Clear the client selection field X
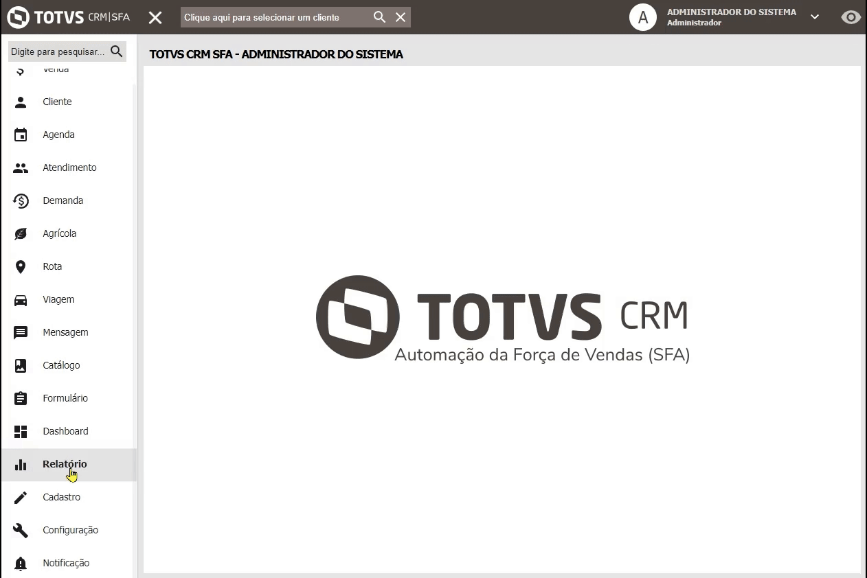 [x=401, y=17]
